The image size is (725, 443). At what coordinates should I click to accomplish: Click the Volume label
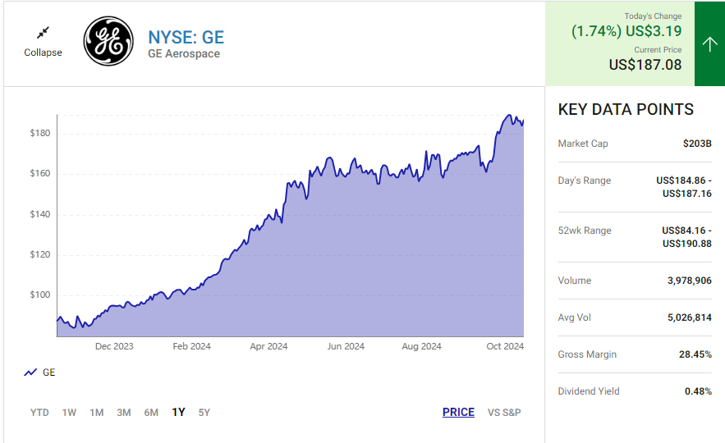tap(574, 281)
